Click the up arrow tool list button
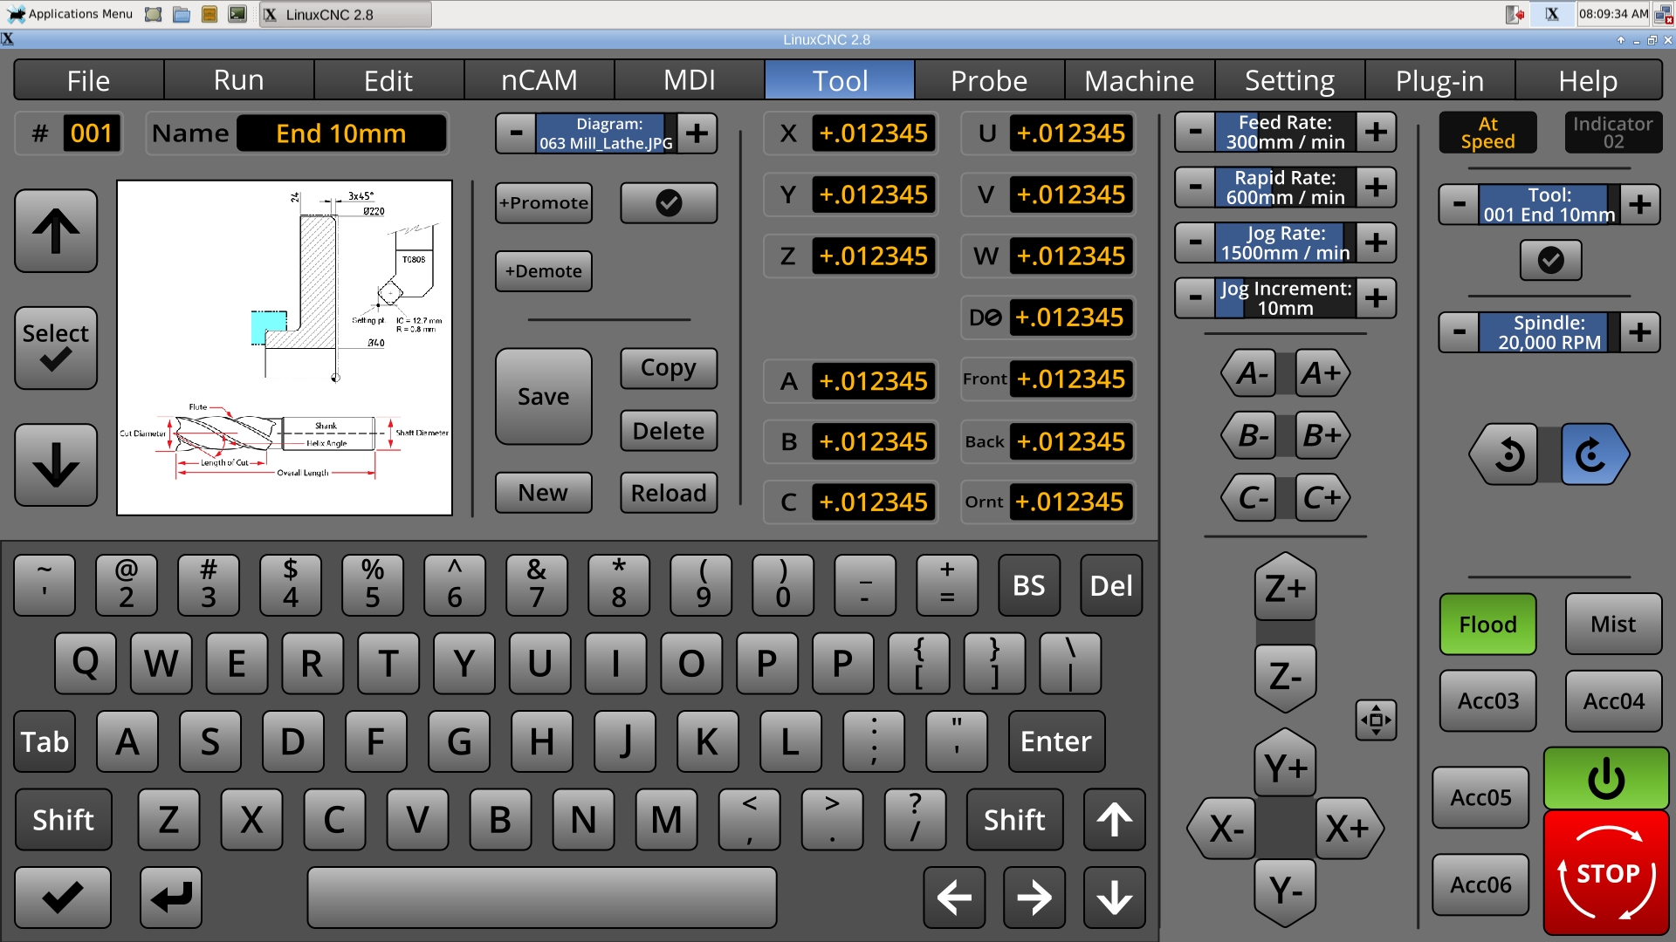 click(x=56, y=231)
